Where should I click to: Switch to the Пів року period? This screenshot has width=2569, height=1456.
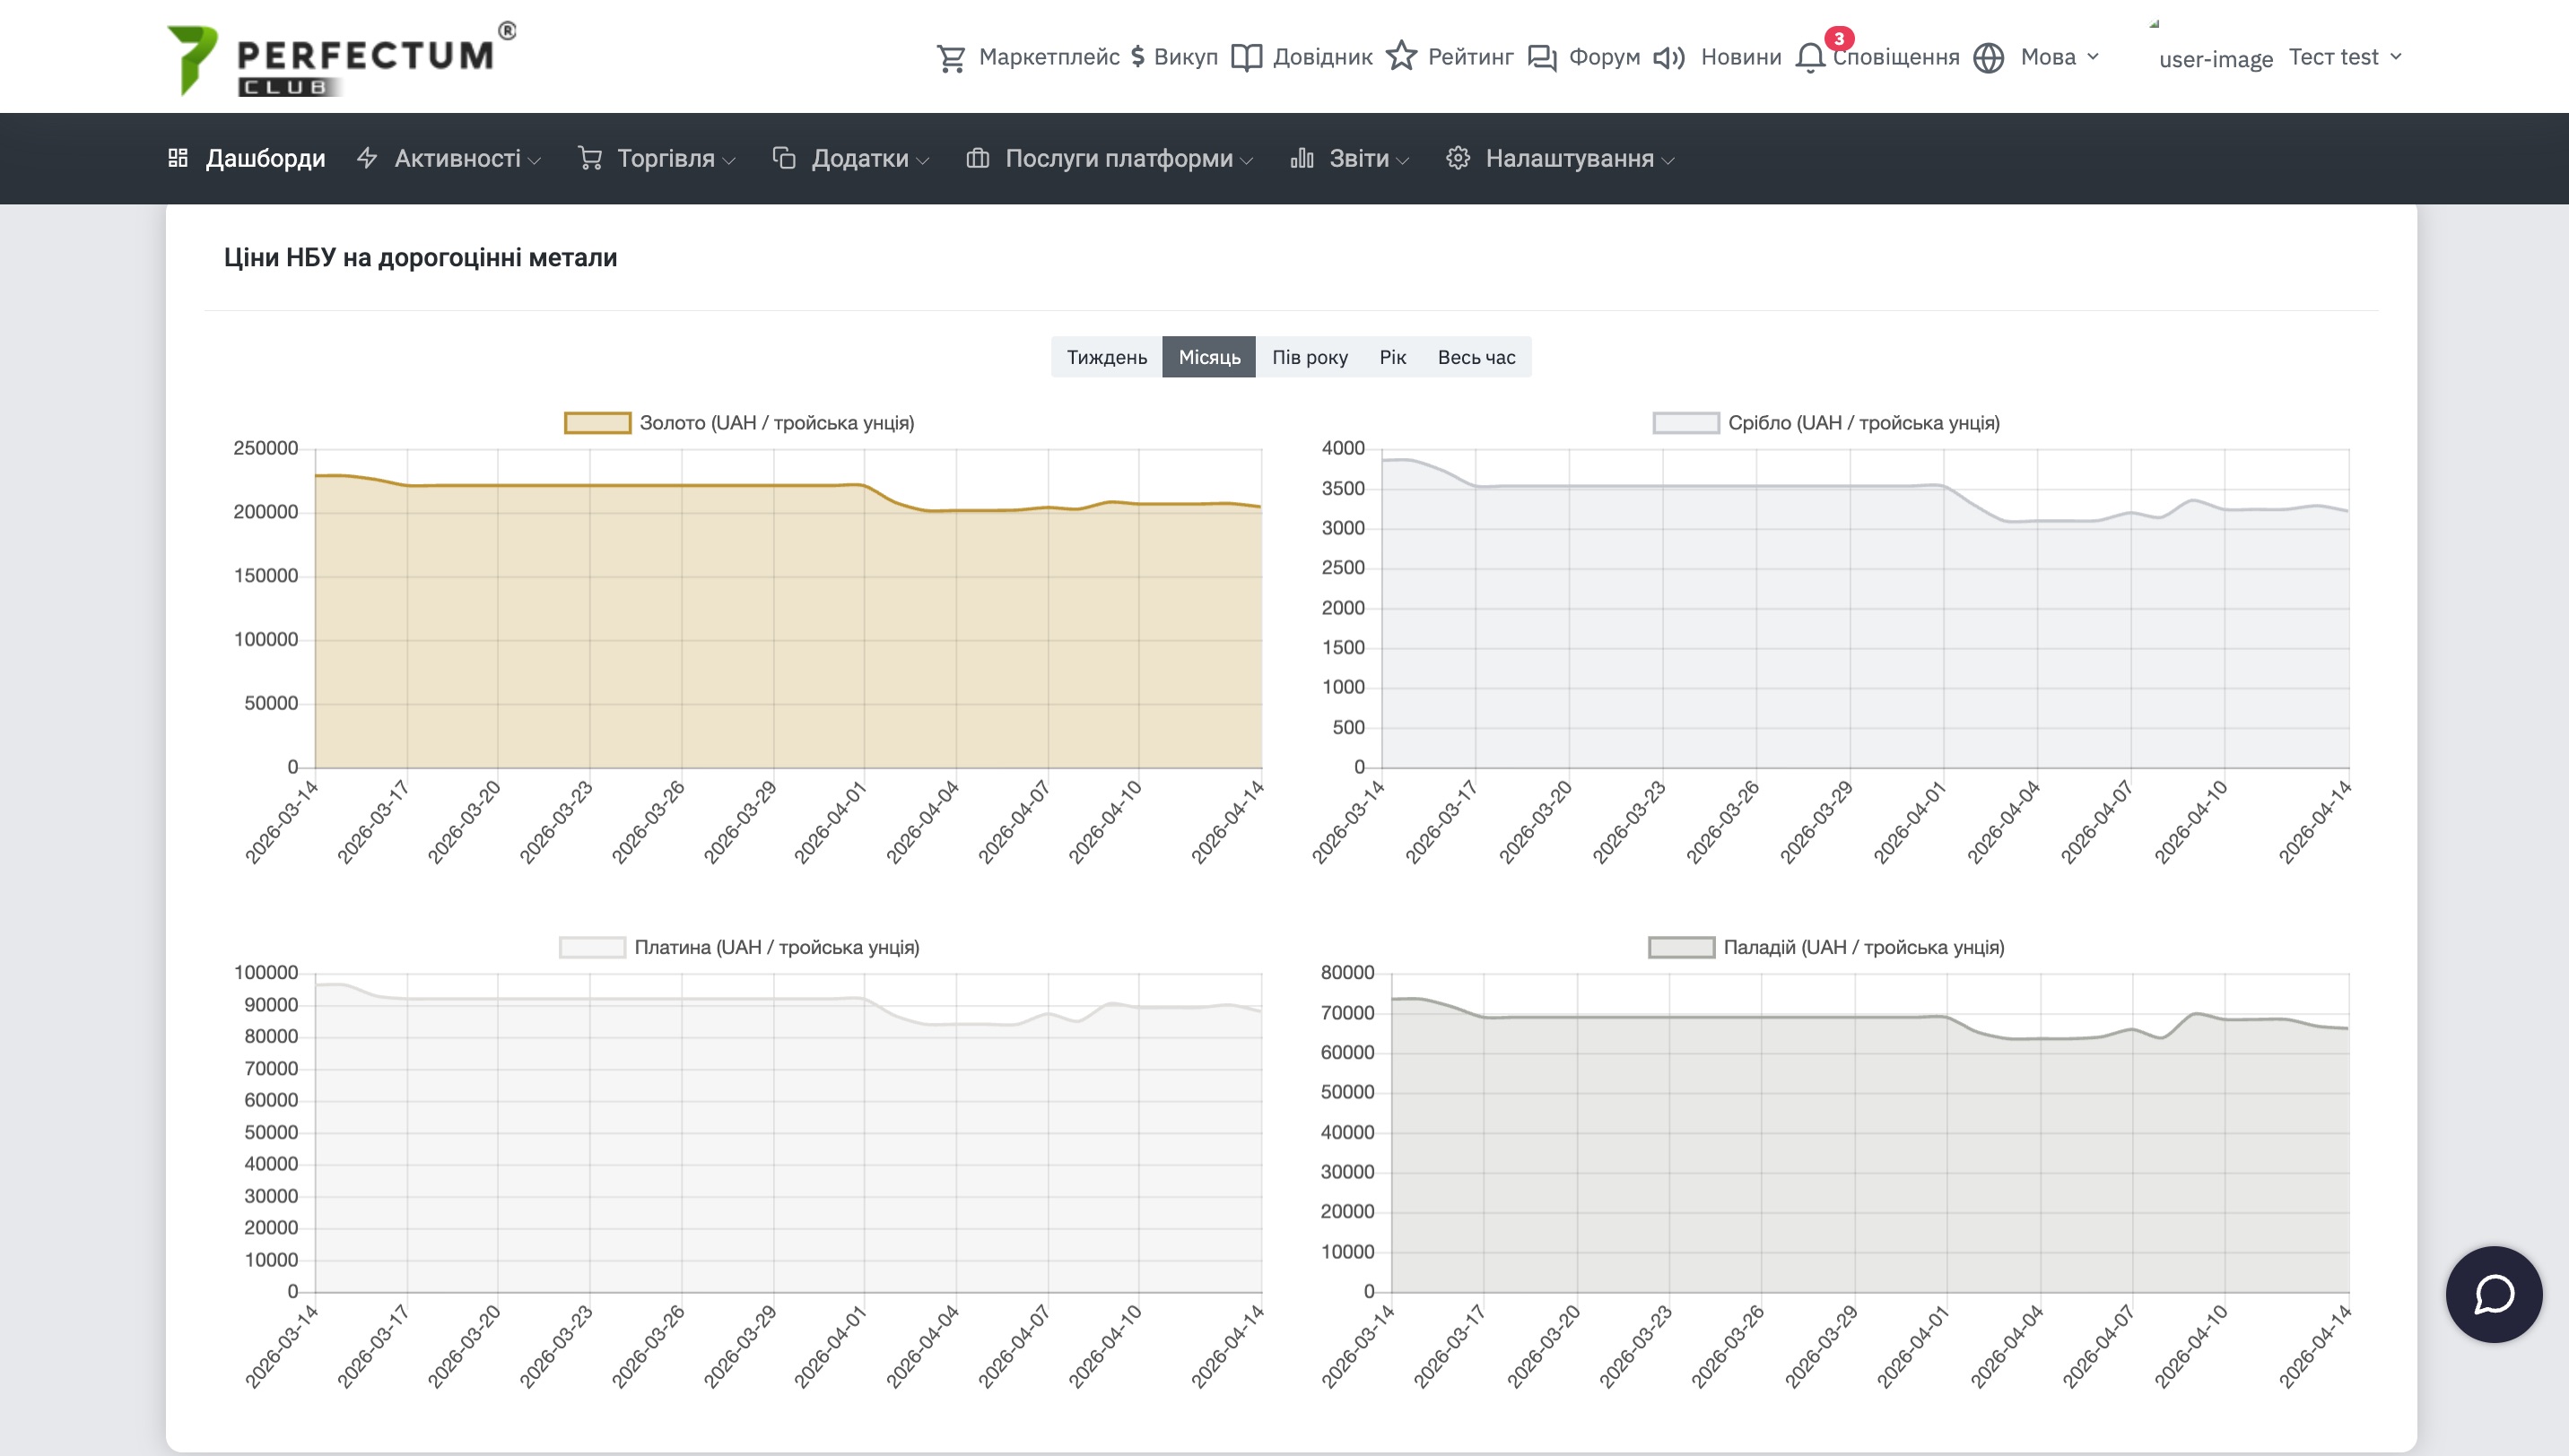pyautogui.click(x=1310, y=357)
